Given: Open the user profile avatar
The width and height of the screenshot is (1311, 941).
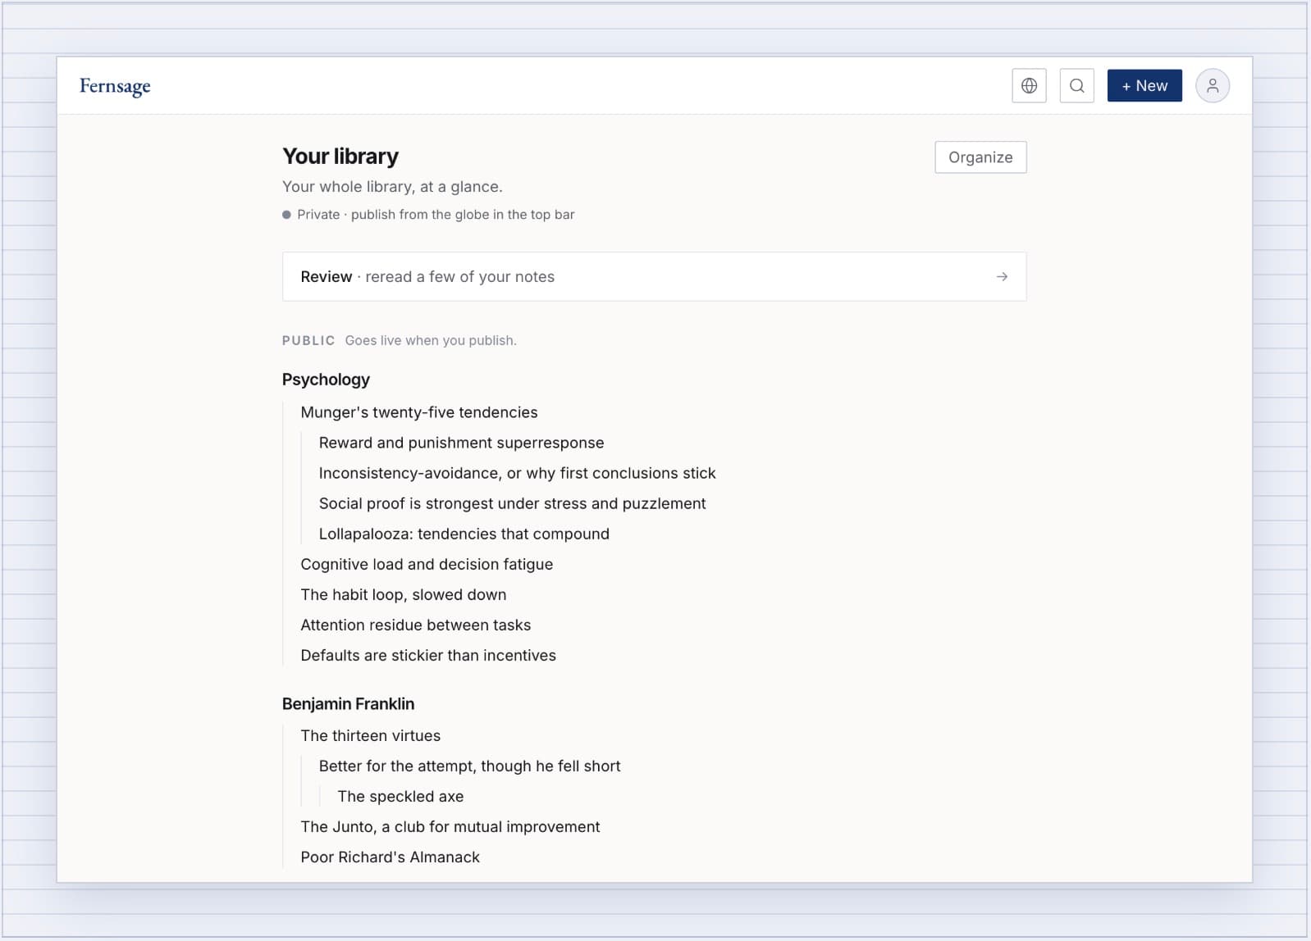Looking at the screenshot, I should [x=1212, y=86].
